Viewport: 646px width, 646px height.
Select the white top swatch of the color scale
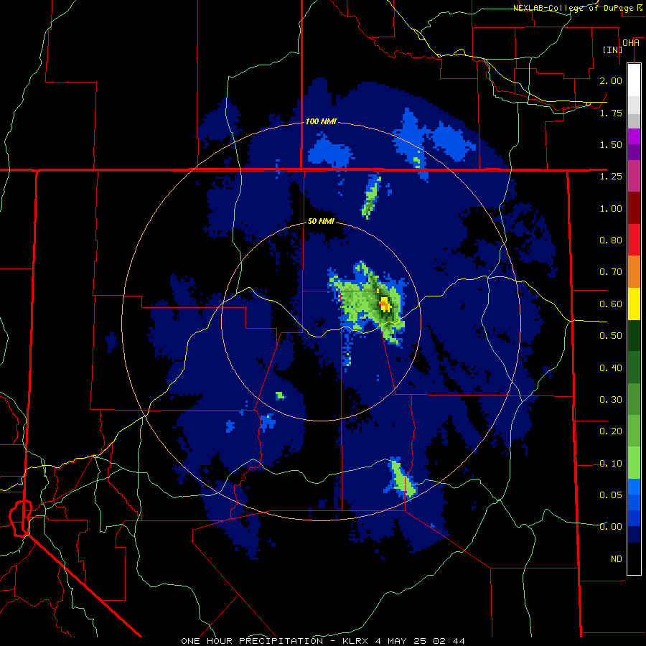tap(634, 80)
